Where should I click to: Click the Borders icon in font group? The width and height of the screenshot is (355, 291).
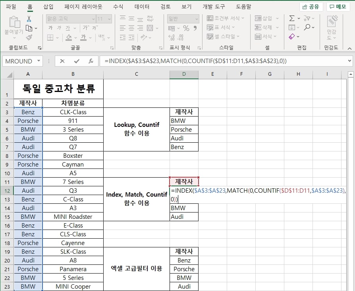pos(50,37)
